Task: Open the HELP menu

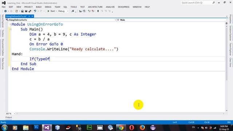Action: (x=147, y=7)
